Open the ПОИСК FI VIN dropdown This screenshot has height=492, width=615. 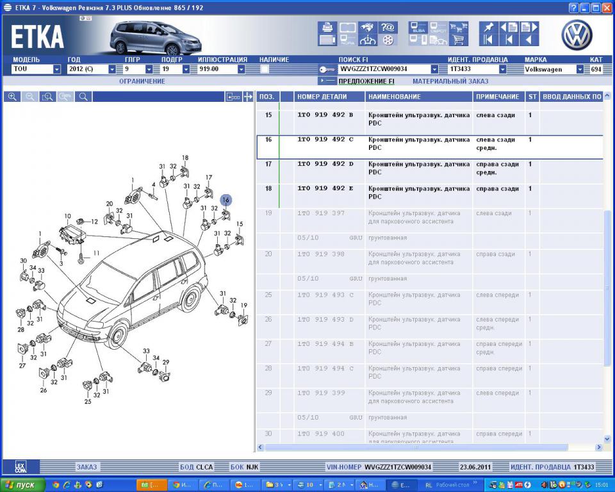click(x=434, y=69)
